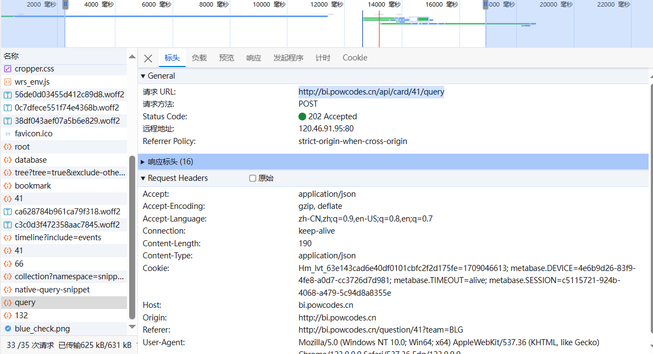The height and width of the screenshot is (354, 653).
Task: Click the 名称 column header
Action: pos(64,56)
